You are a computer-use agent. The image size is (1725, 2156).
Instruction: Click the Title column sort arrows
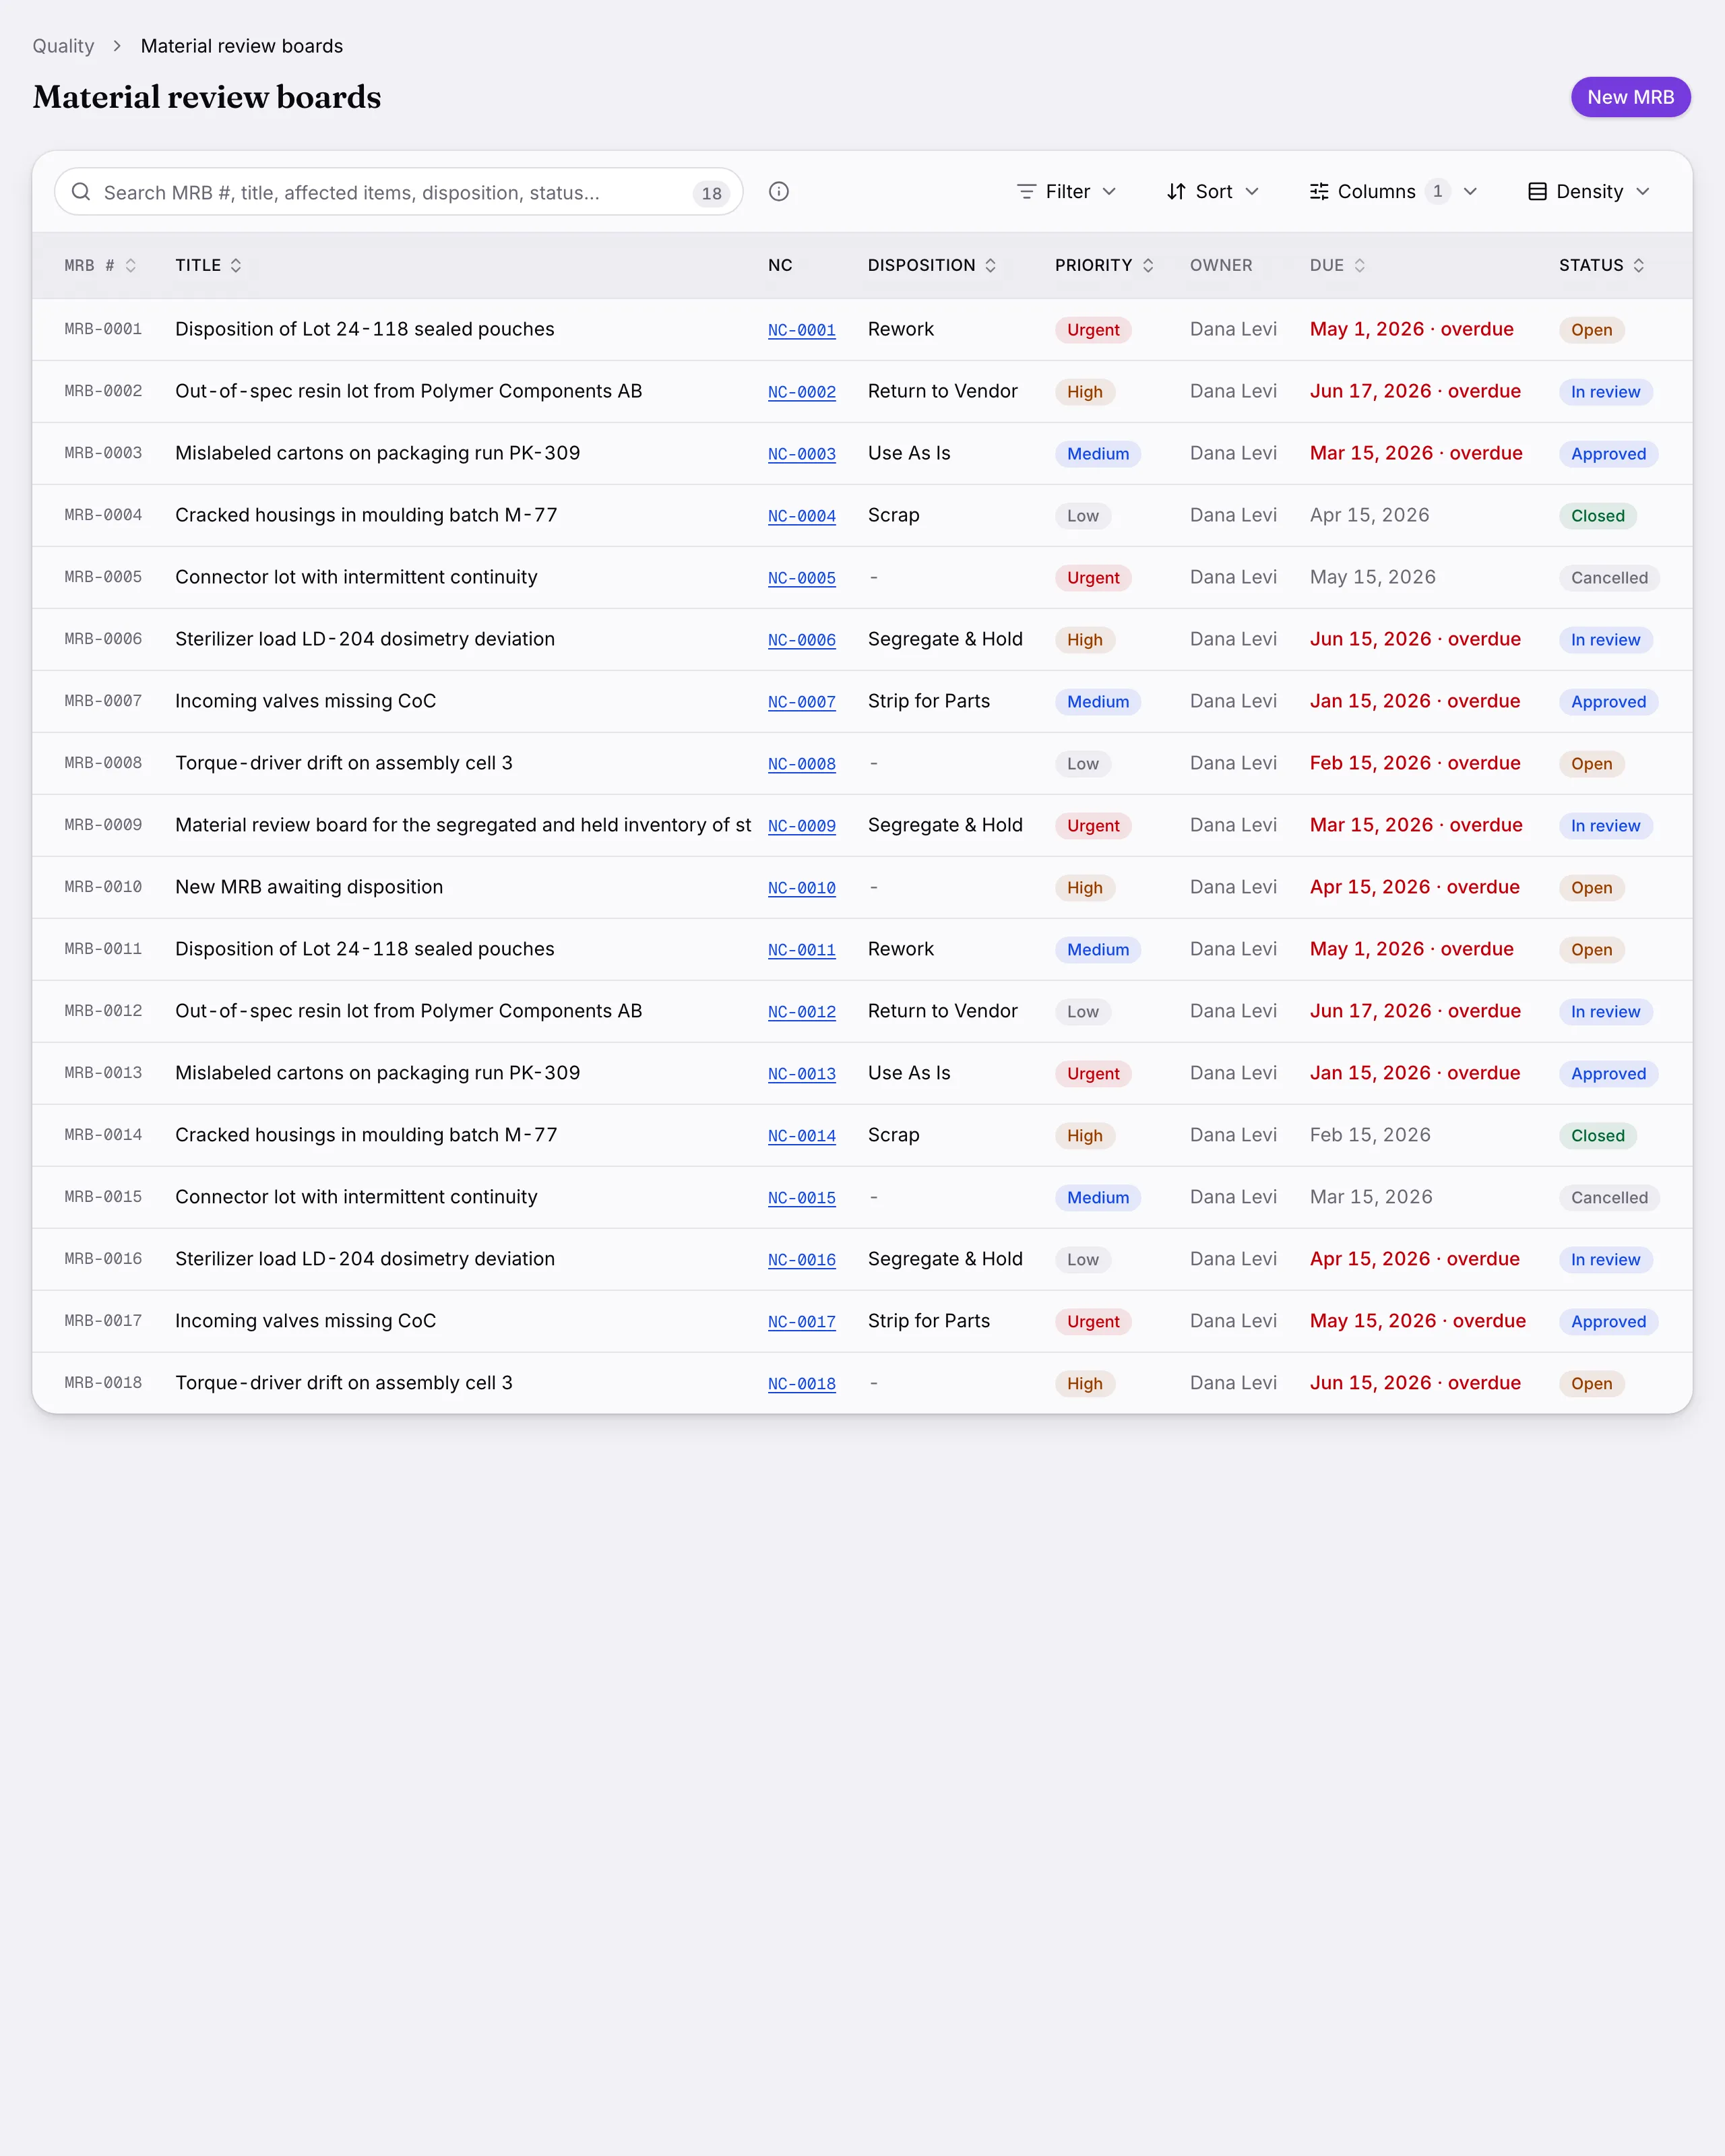[236, 266]
